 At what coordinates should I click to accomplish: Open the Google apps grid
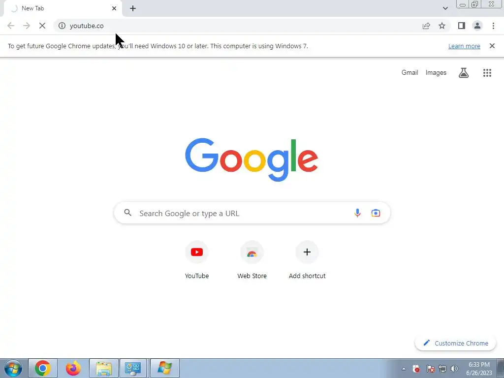click(x=487, y=73)
